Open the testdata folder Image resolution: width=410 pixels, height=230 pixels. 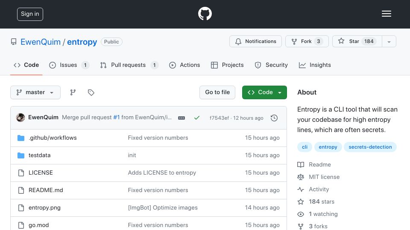(x=39, y=155)
